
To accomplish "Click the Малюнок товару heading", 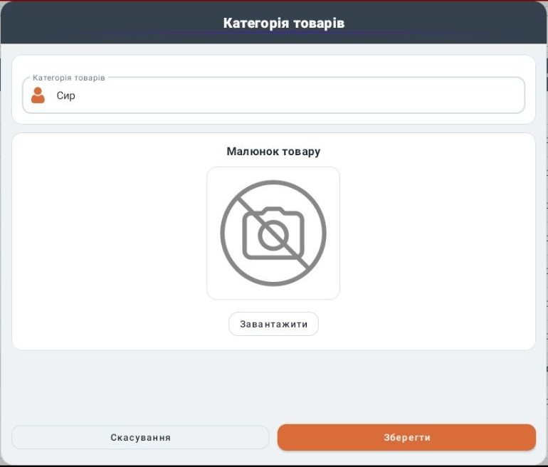I will (x=273, y=152).
